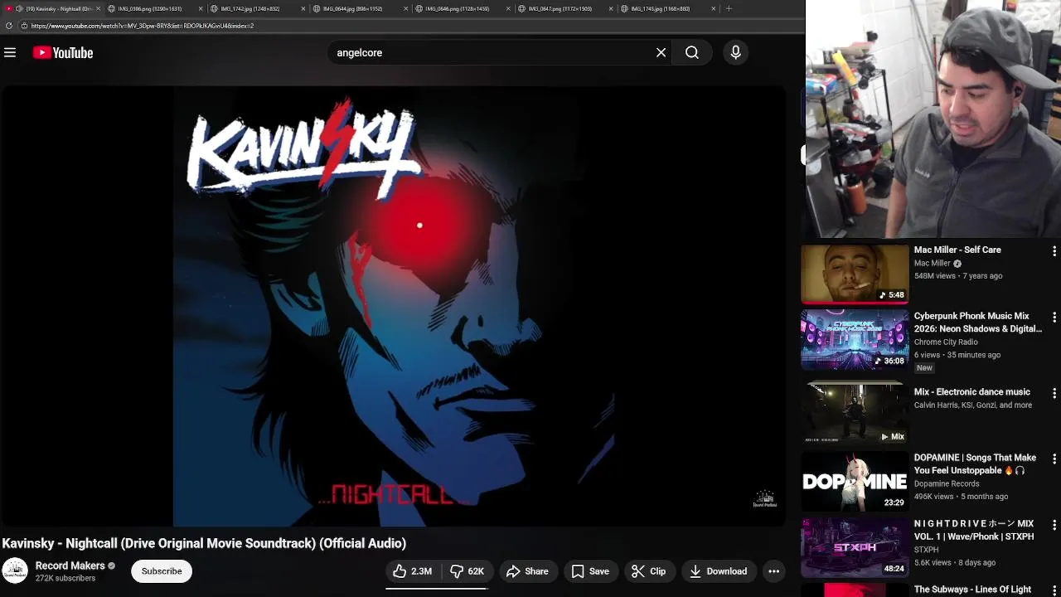Close the IMG_1742.jpg tab
Screen dimensions: 1061x597
pyautogui.click(x=303, y=8)
